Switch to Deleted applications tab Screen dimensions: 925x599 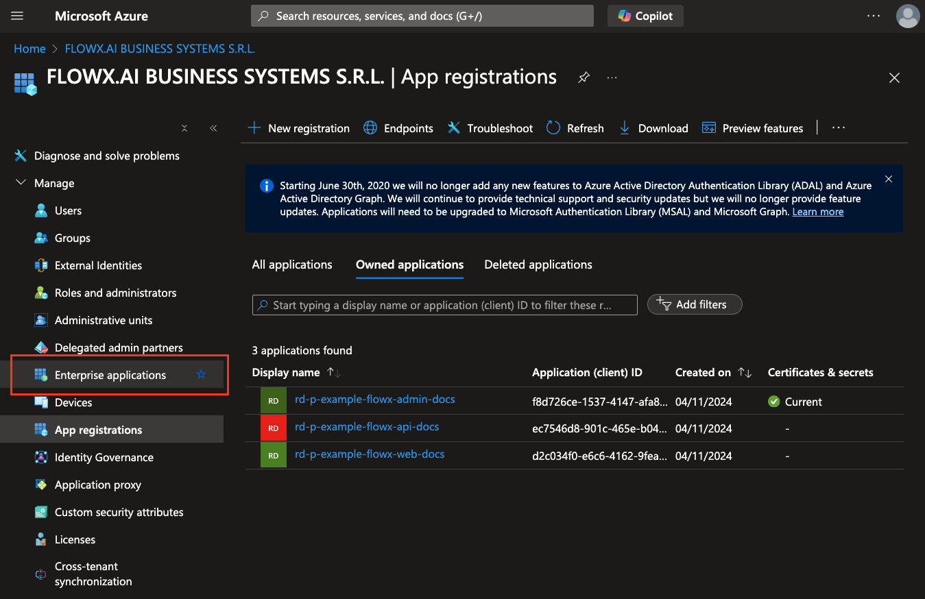tap(538, 265)
